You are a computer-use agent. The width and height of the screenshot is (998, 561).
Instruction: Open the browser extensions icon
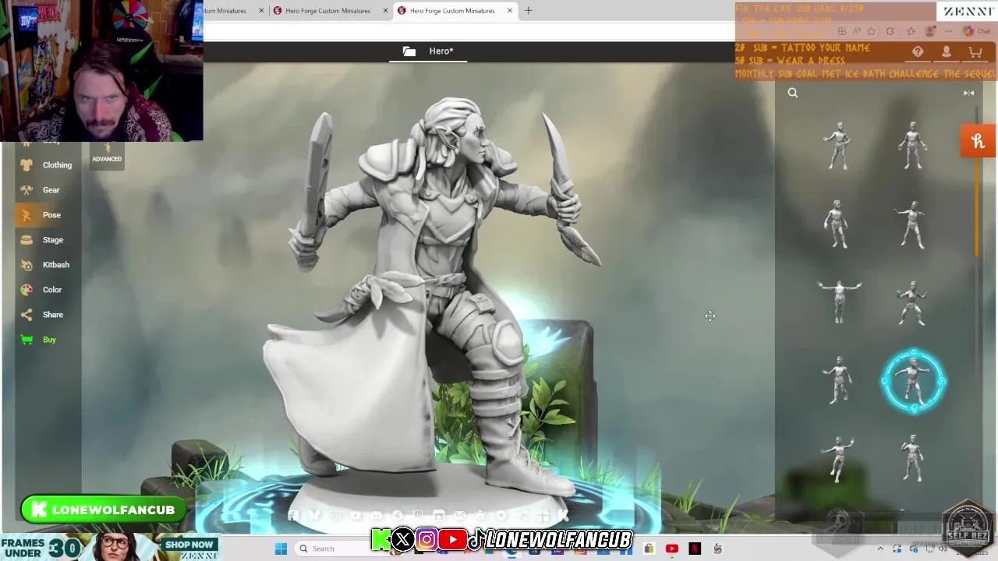890,31
